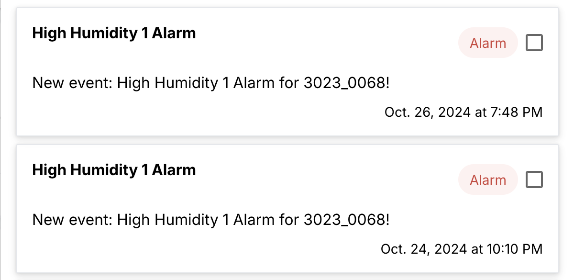The height and width of the screenshot is (280, 574).
Task: Open the Oct. 26, 2024 notification card
Action: [287, 69]
